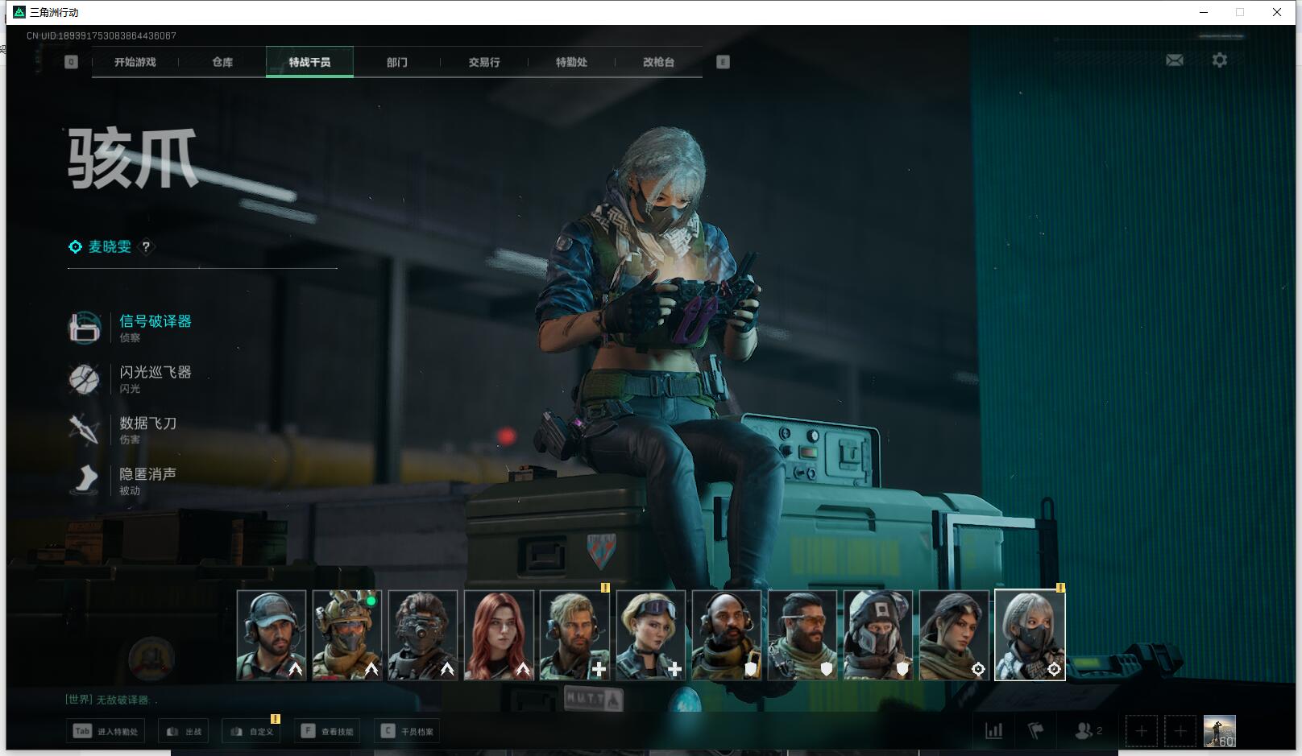The width and height of the screenshot is (1302, 756).
Task: Select the silver-haired masked operator 骇爪
Action: tap(1030, 635)
